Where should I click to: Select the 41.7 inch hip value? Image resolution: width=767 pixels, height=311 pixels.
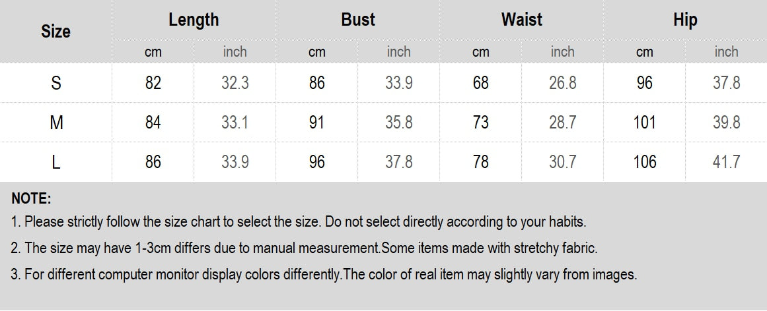726,162
